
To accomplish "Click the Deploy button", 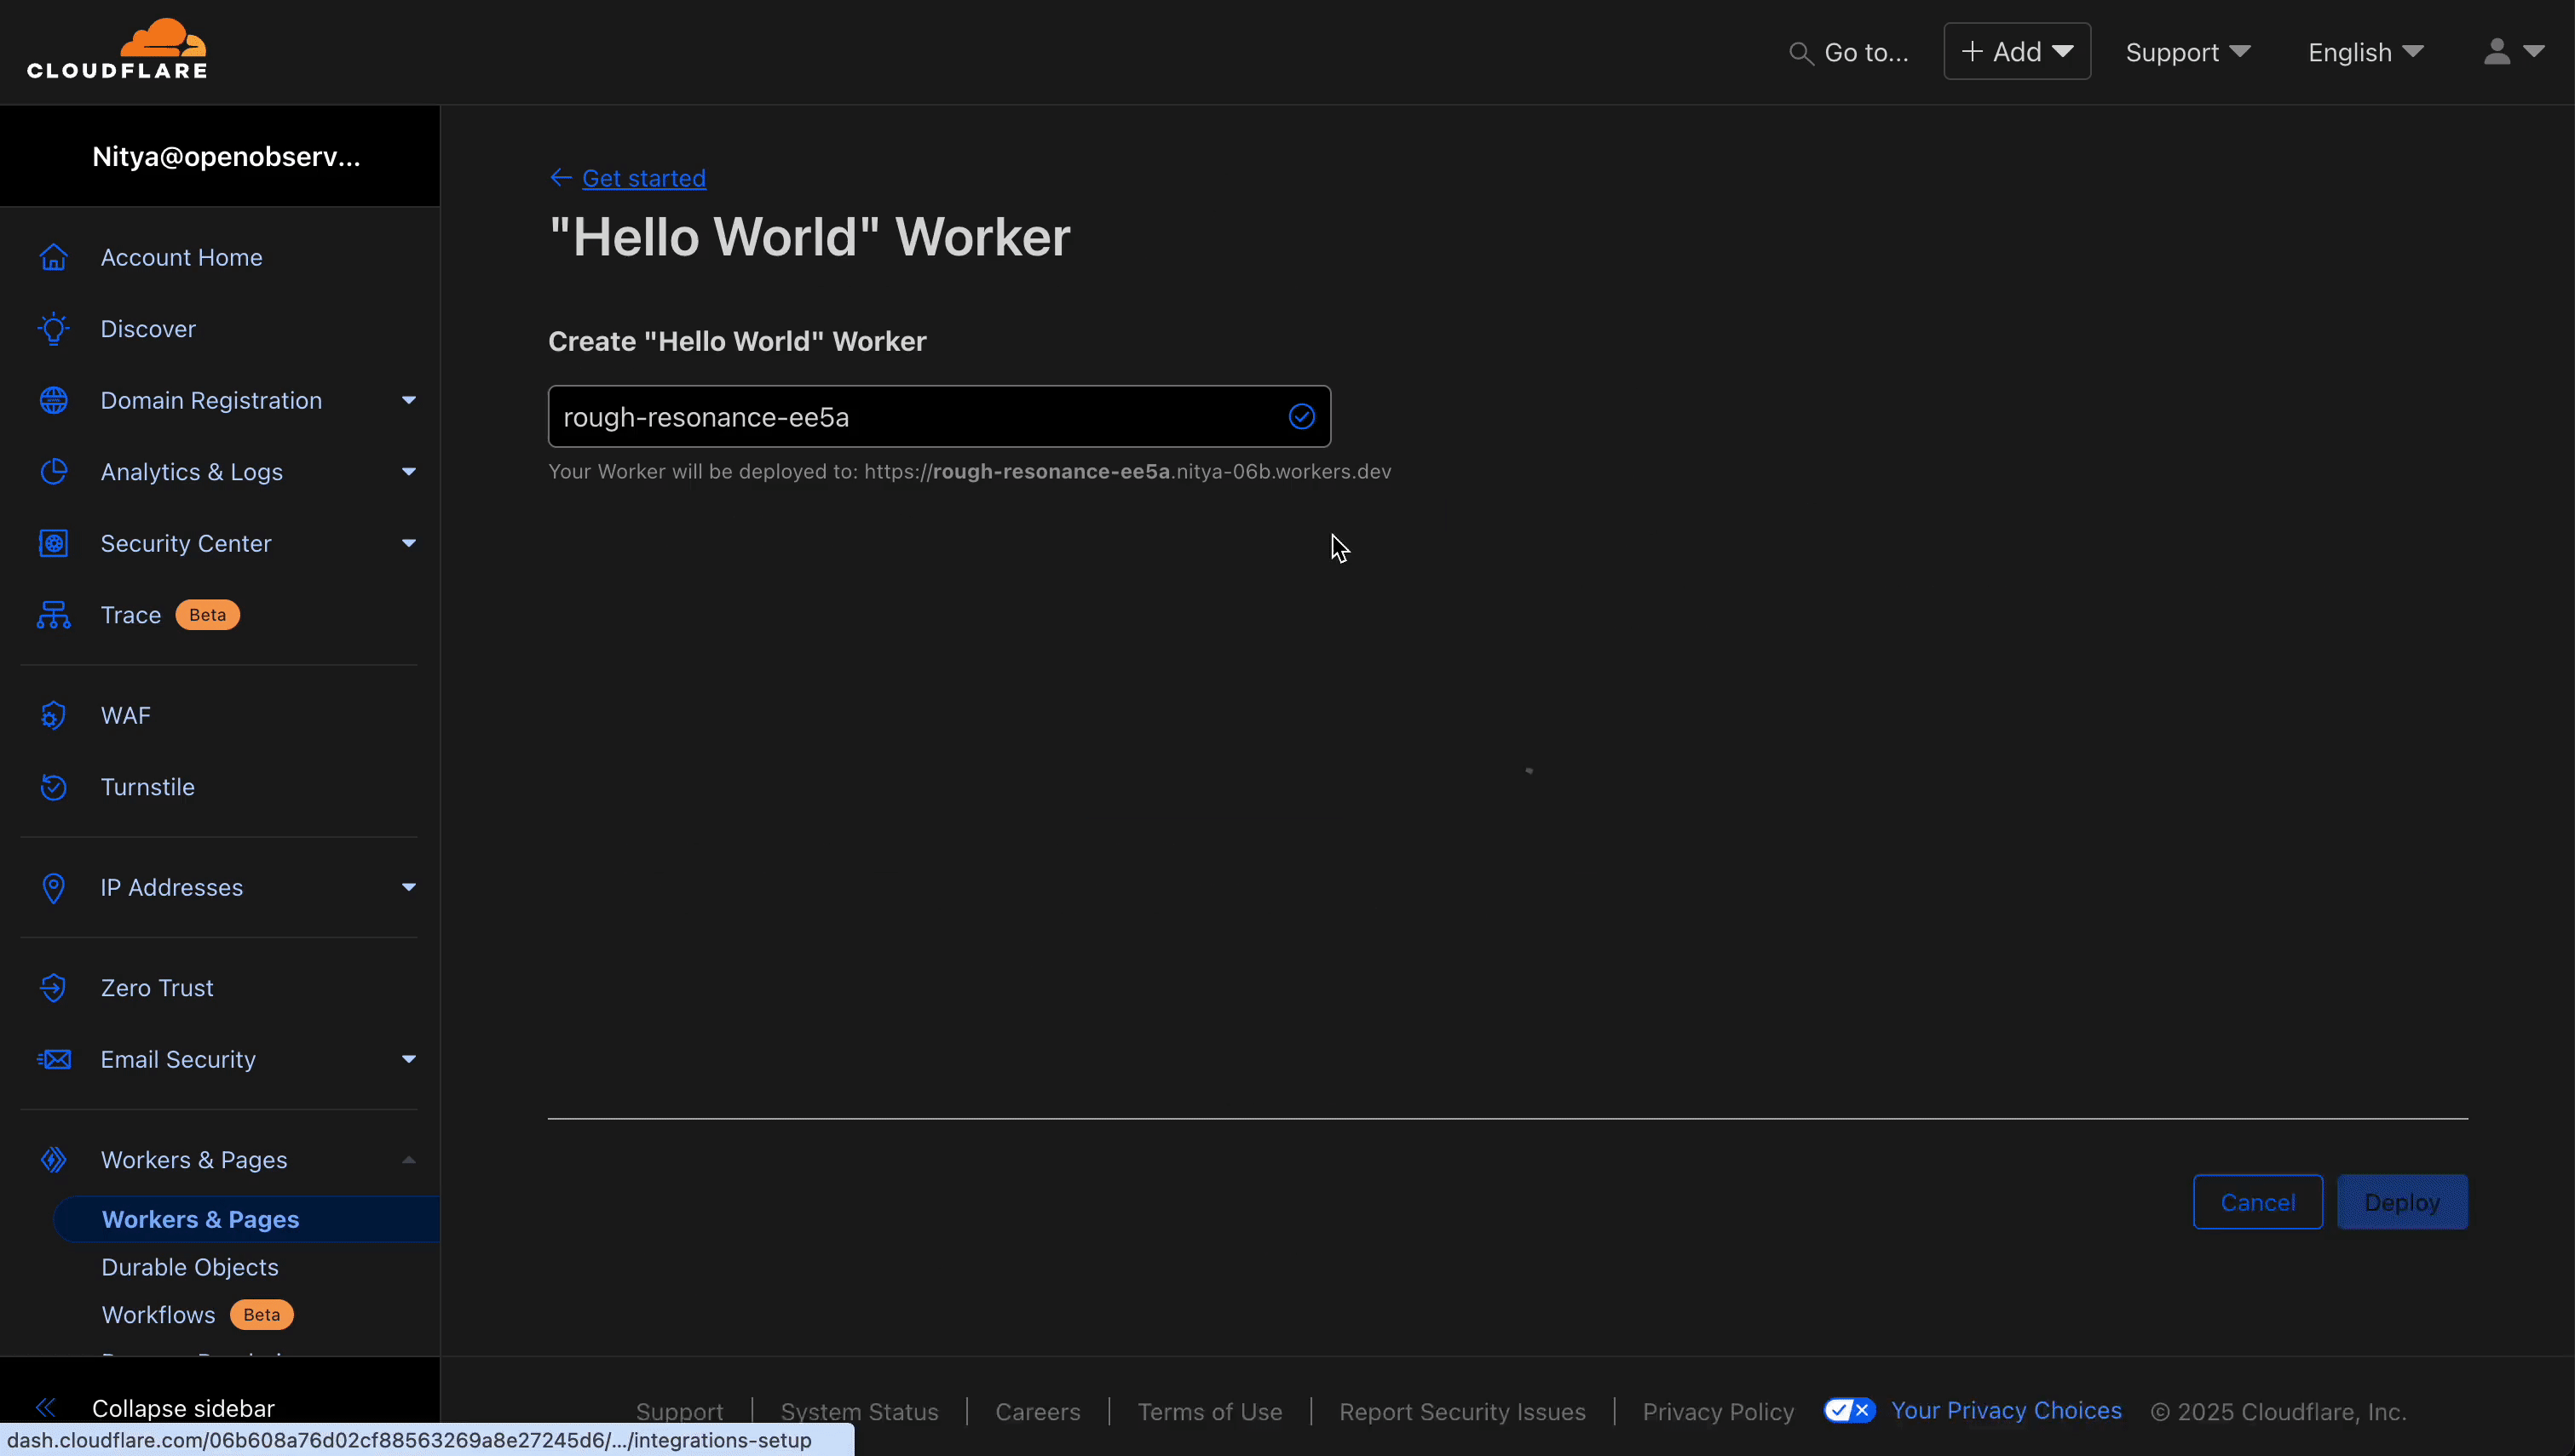I will [x=2403, y=1202].
